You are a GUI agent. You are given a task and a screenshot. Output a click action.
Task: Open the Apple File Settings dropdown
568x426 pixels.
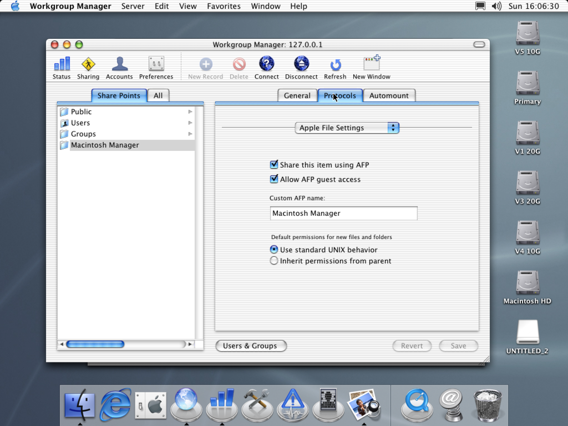[x=347, y=128]
